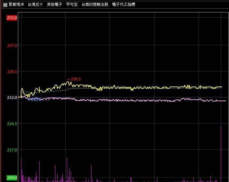Click the 224.5 price axis label
229x182 pixels.
pos(12,124)
